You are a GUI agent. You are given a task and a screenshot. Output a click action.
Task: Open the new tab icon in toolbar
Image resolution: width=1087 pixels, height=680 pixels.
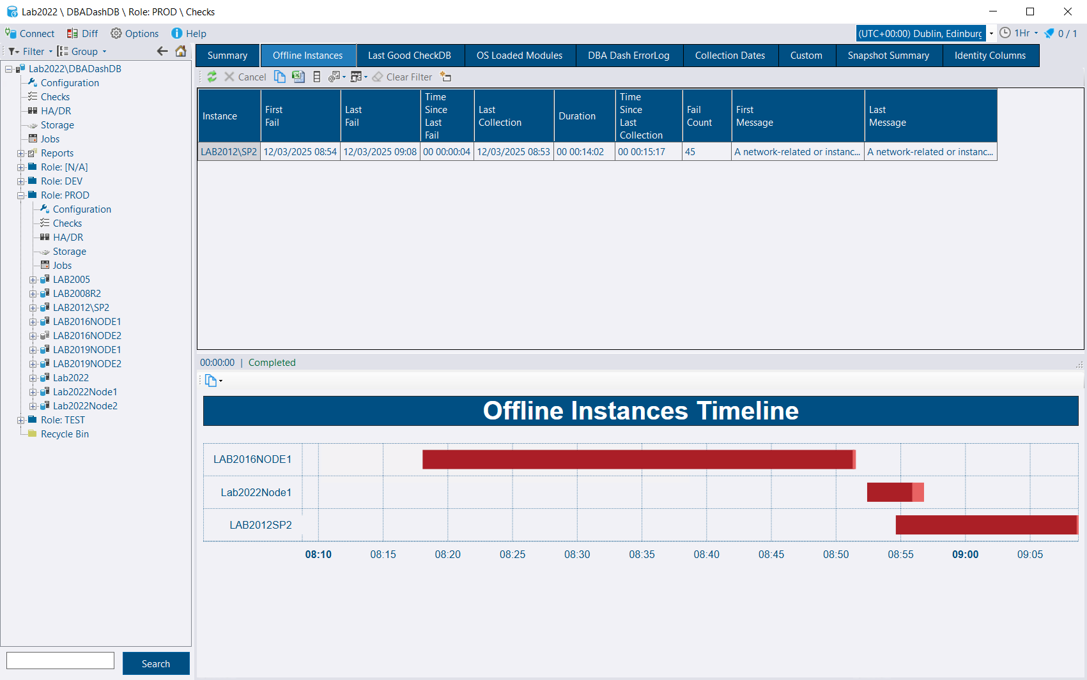point(445,77)
